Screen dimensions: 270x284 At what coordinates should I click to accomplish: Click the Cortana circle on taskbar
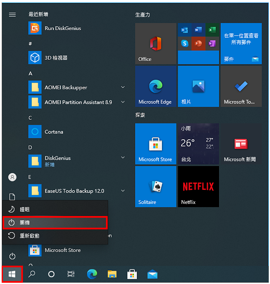(x=51, y=274)
